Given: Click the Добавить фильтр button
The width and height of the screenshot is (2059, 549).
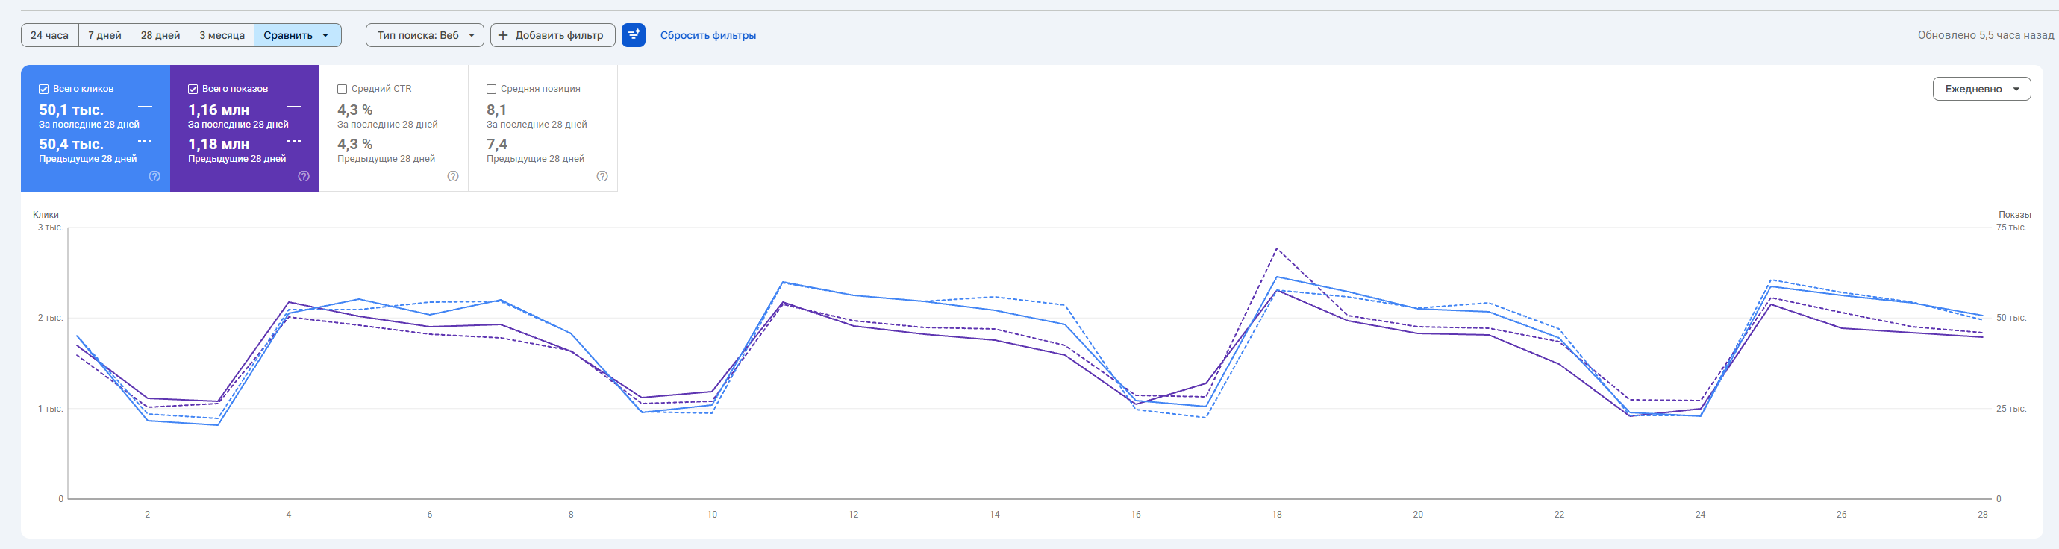Looking at the screenshot, I should (552, 35).
